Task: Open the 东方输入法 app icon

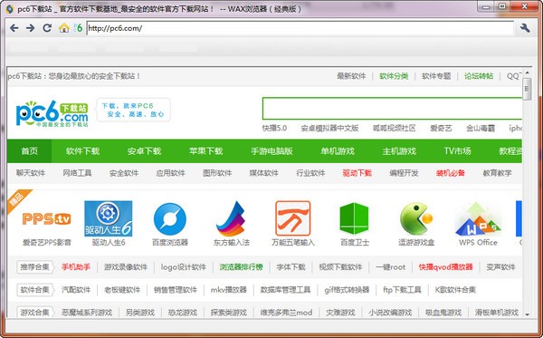Action: (x=231, y=218)
